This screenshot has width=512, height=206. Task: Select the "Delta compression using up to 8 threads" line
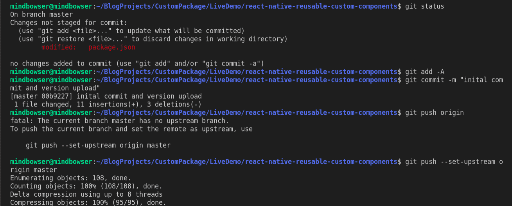(86, 195)
